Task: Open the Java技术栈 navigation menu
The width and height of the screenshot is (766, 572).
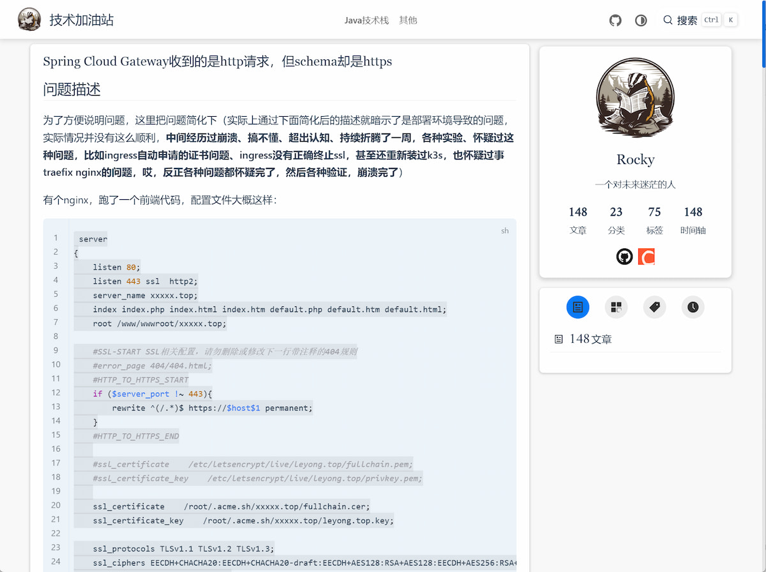Action: point(366,20)
